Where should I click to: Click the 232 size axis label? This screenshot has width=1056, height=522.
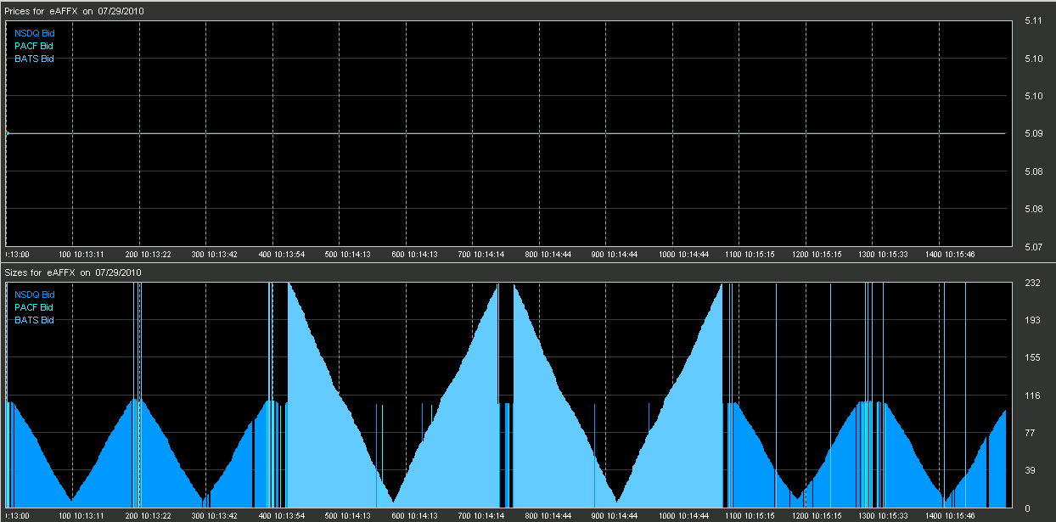(1033, 283)
